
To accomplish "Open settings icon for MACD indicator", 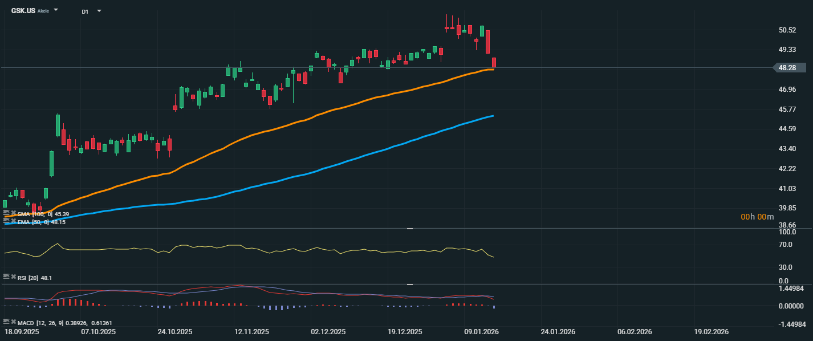I will [x=6, y=322].
